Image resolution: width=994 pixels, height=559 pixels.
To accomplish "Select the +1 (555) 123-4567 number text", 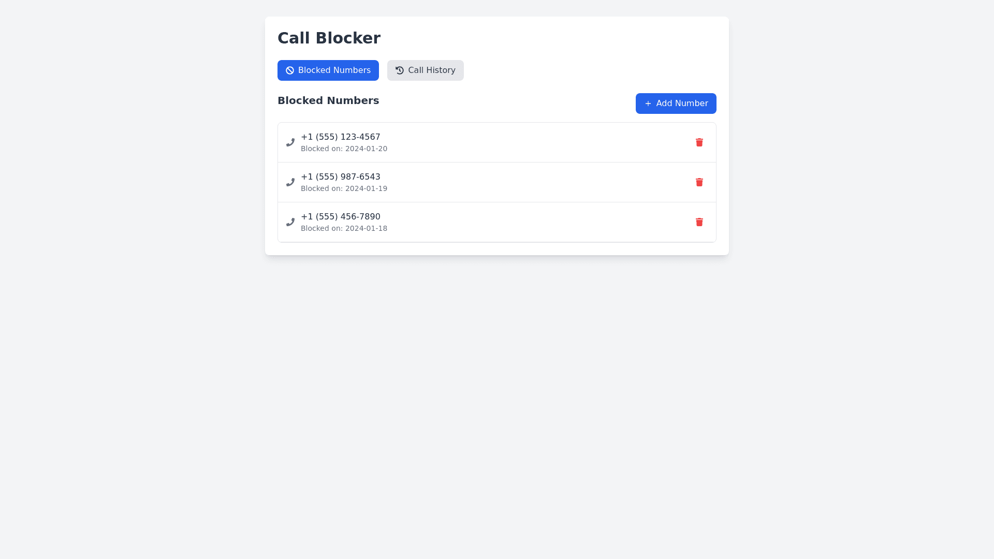I will click(341, 137).
